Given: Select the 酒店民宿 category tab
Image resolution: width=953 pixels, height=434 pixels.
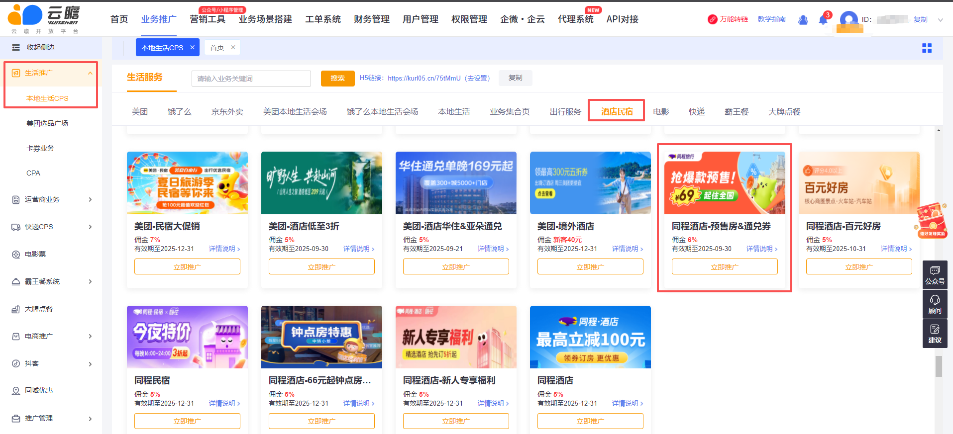Looking at the screenshot, I should (617, 112).
